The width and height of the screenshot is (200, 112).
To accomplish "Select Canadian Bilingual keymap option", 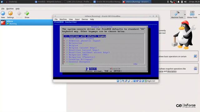I will [x=78, y=59].
